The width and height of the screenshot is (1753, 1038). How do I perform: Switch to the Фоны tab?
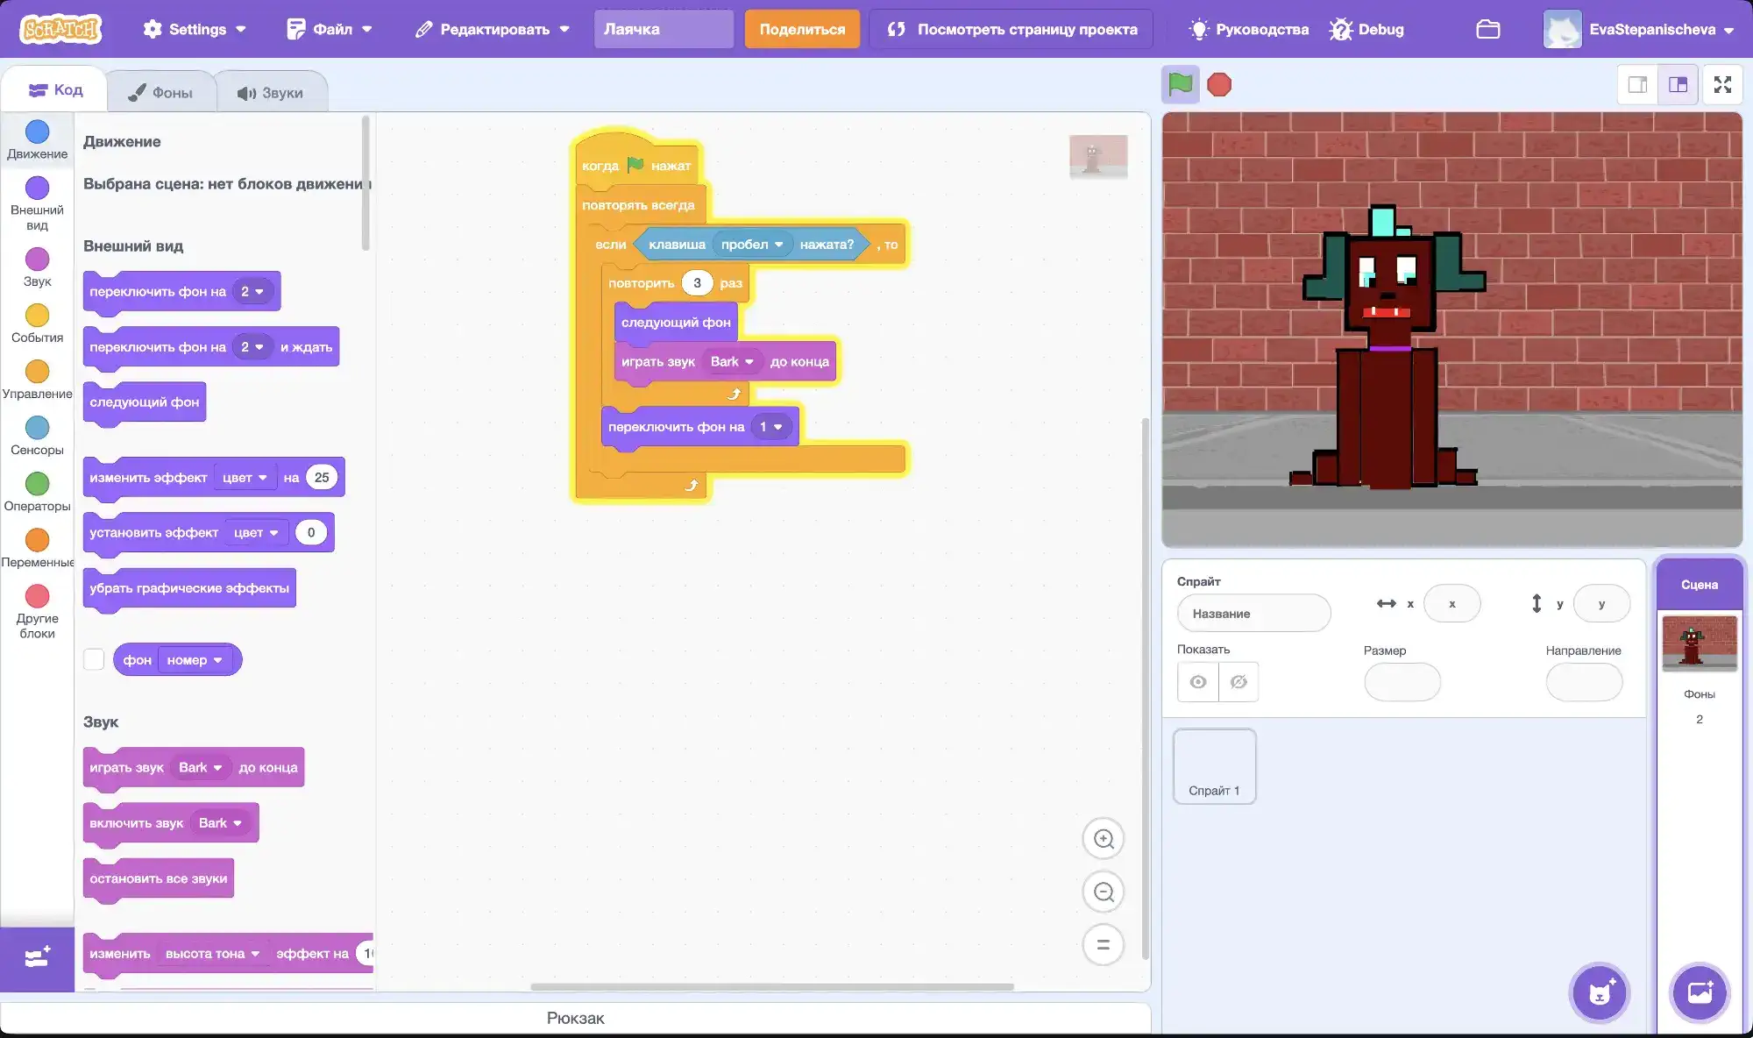[x=161, y=92]
